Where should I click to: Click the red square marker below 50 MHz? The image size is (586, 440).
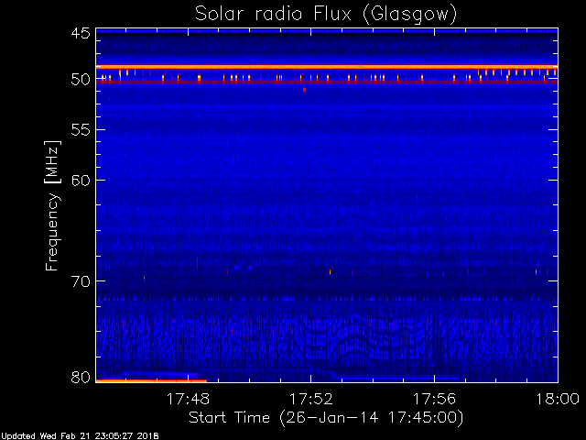tap(305, 90)
